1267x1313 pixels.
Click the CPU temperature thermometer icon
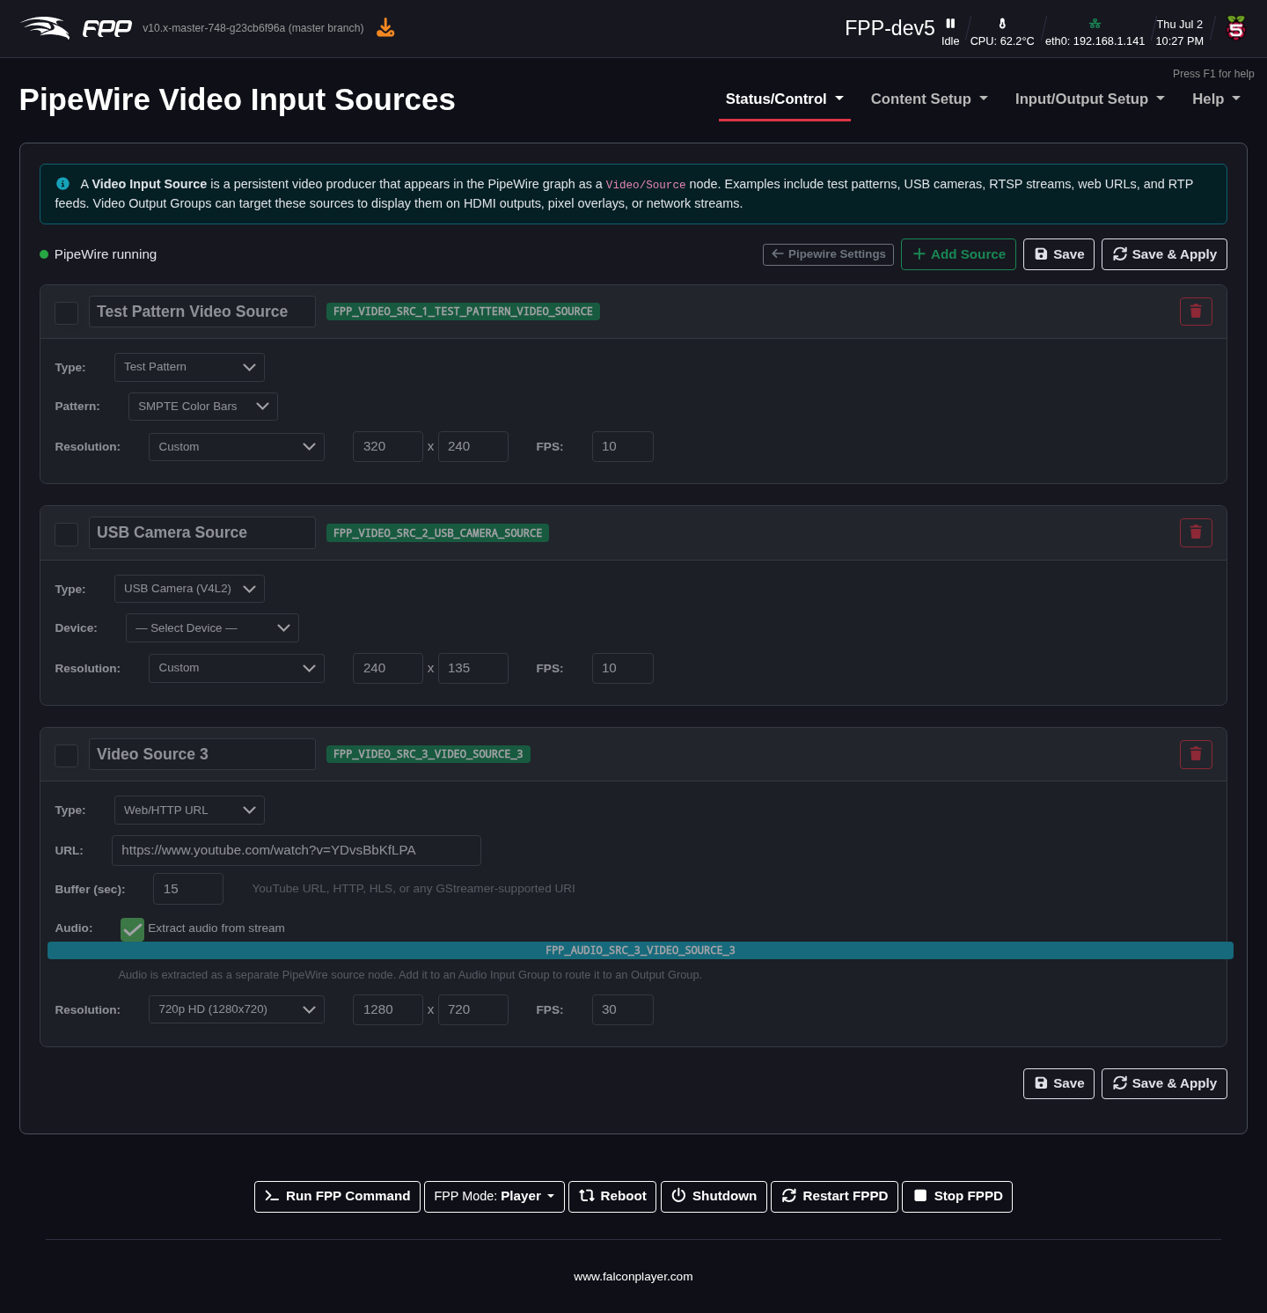[1002, 24]
